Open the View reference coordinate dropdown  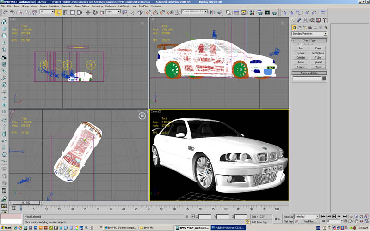tap(113, 12)
